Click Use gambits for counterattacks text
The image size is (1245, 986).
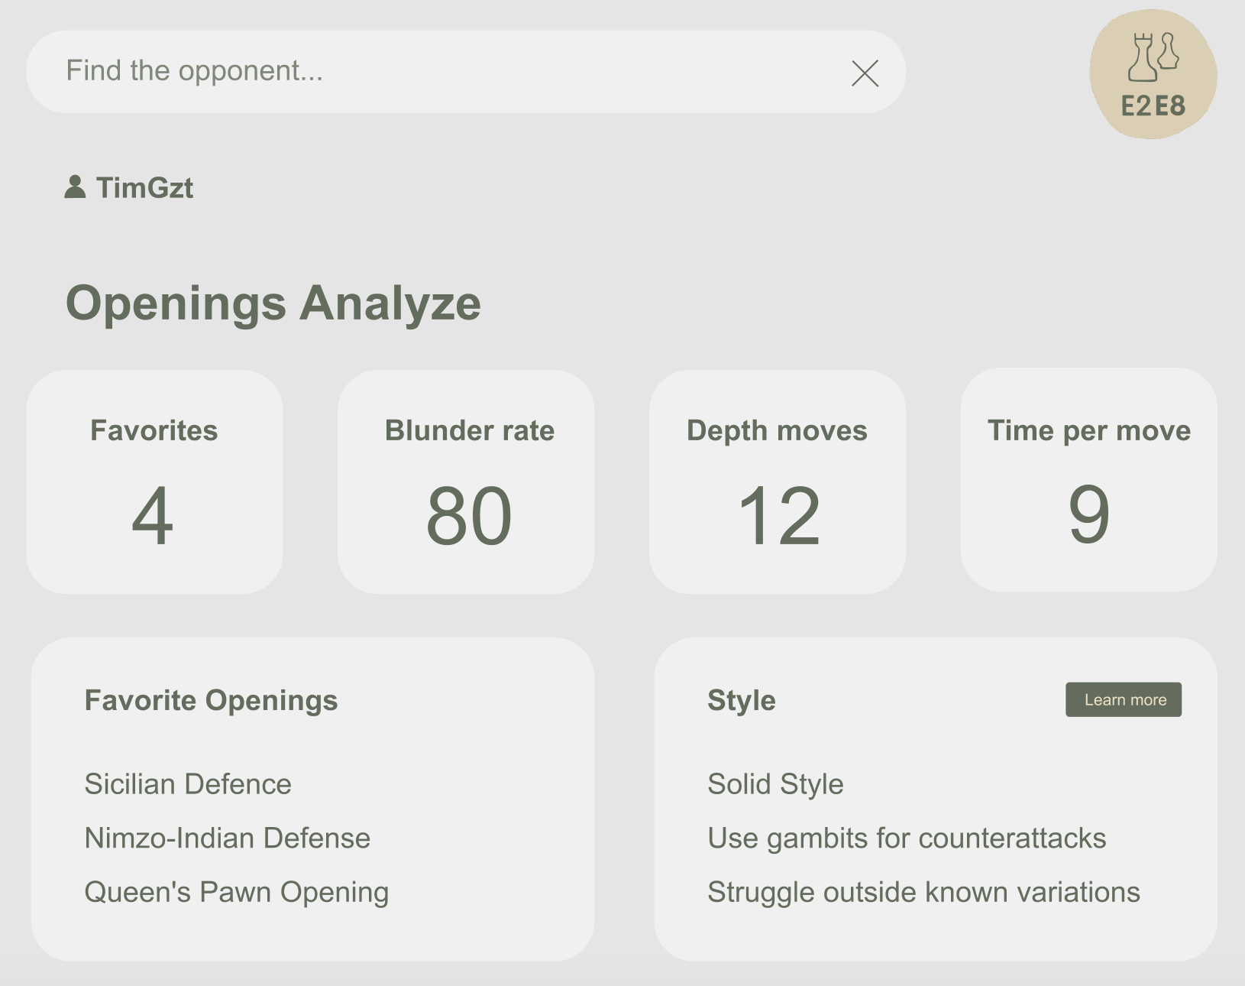pyautogui.click(x=907, y=838)
